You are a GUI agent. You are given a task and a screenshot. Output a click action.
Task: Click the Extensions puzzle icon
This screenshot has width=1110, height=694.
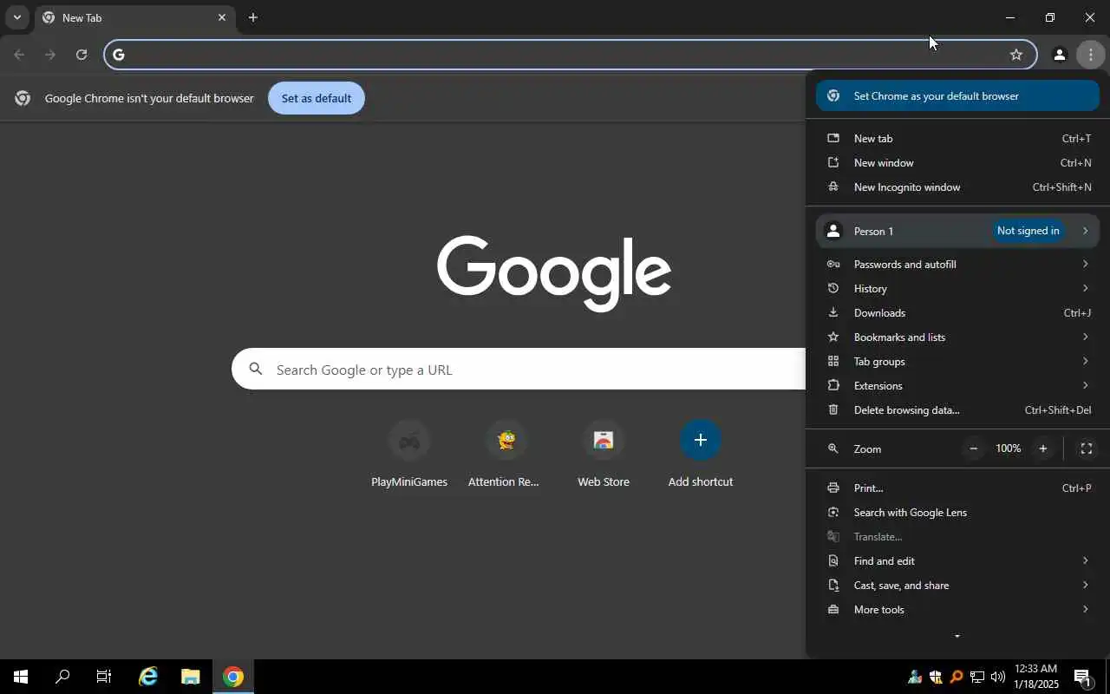point(833,385)
